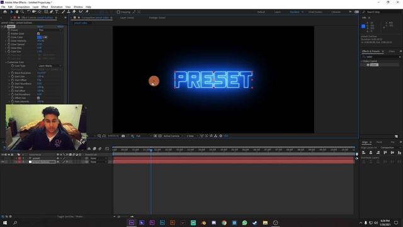This screenshot has width=403, height=227.
Task: Click the blue Glow Color swatch
Action: (40, 37)
